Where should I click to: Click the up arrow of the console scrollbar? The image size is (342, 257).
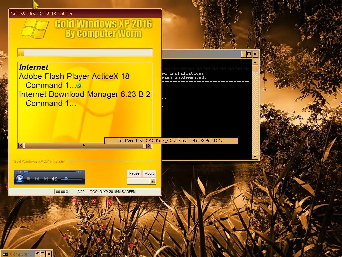(255, 62)
